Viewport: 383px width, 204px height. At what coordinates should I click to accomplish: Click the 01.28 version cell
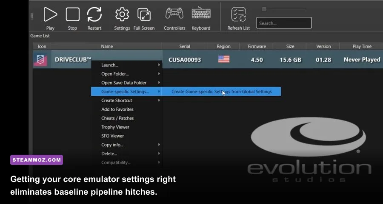point(323,60)
